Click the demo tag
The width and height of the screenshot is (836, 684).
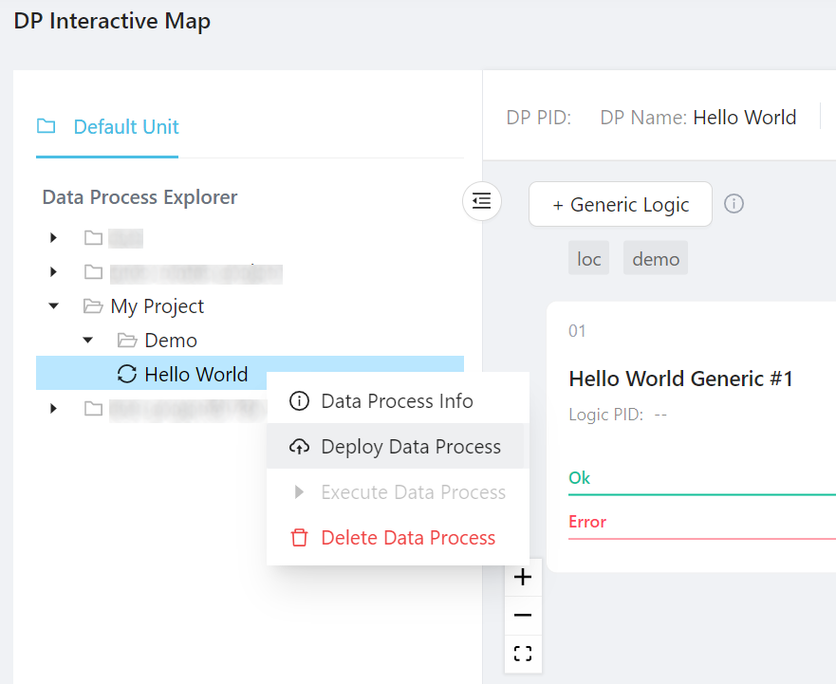tap(655, 259)
